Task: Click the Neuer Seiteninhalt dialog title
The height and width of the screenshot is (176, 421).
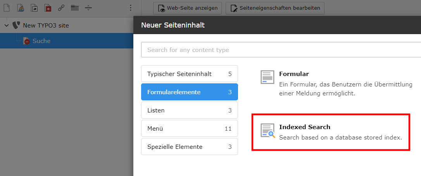Action: click(x=173, y=25)
